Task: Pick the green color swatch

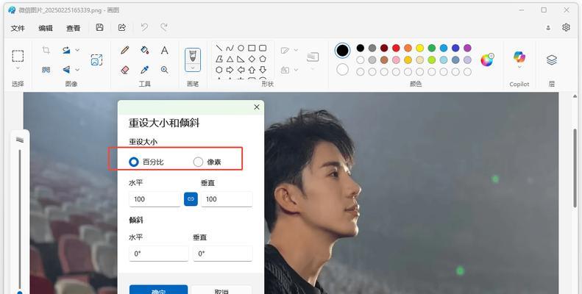Action: tap(432, 48)
